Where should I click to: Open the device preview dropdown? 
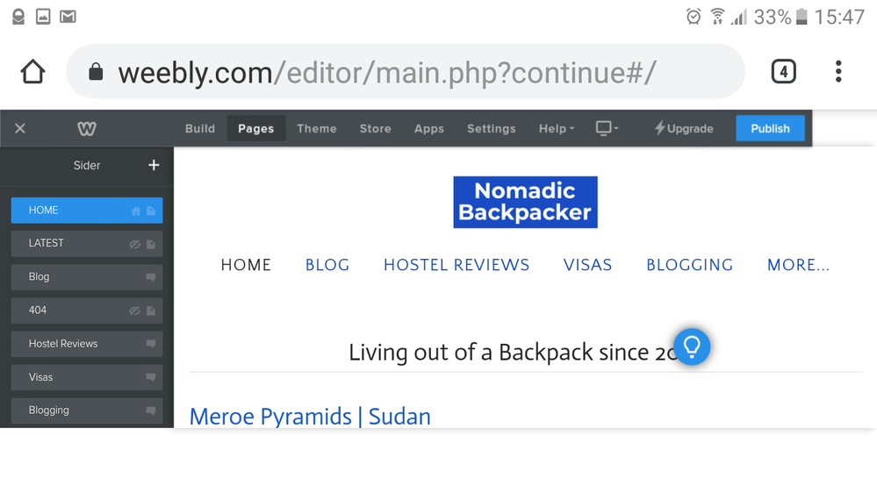(x=607, y=128)
